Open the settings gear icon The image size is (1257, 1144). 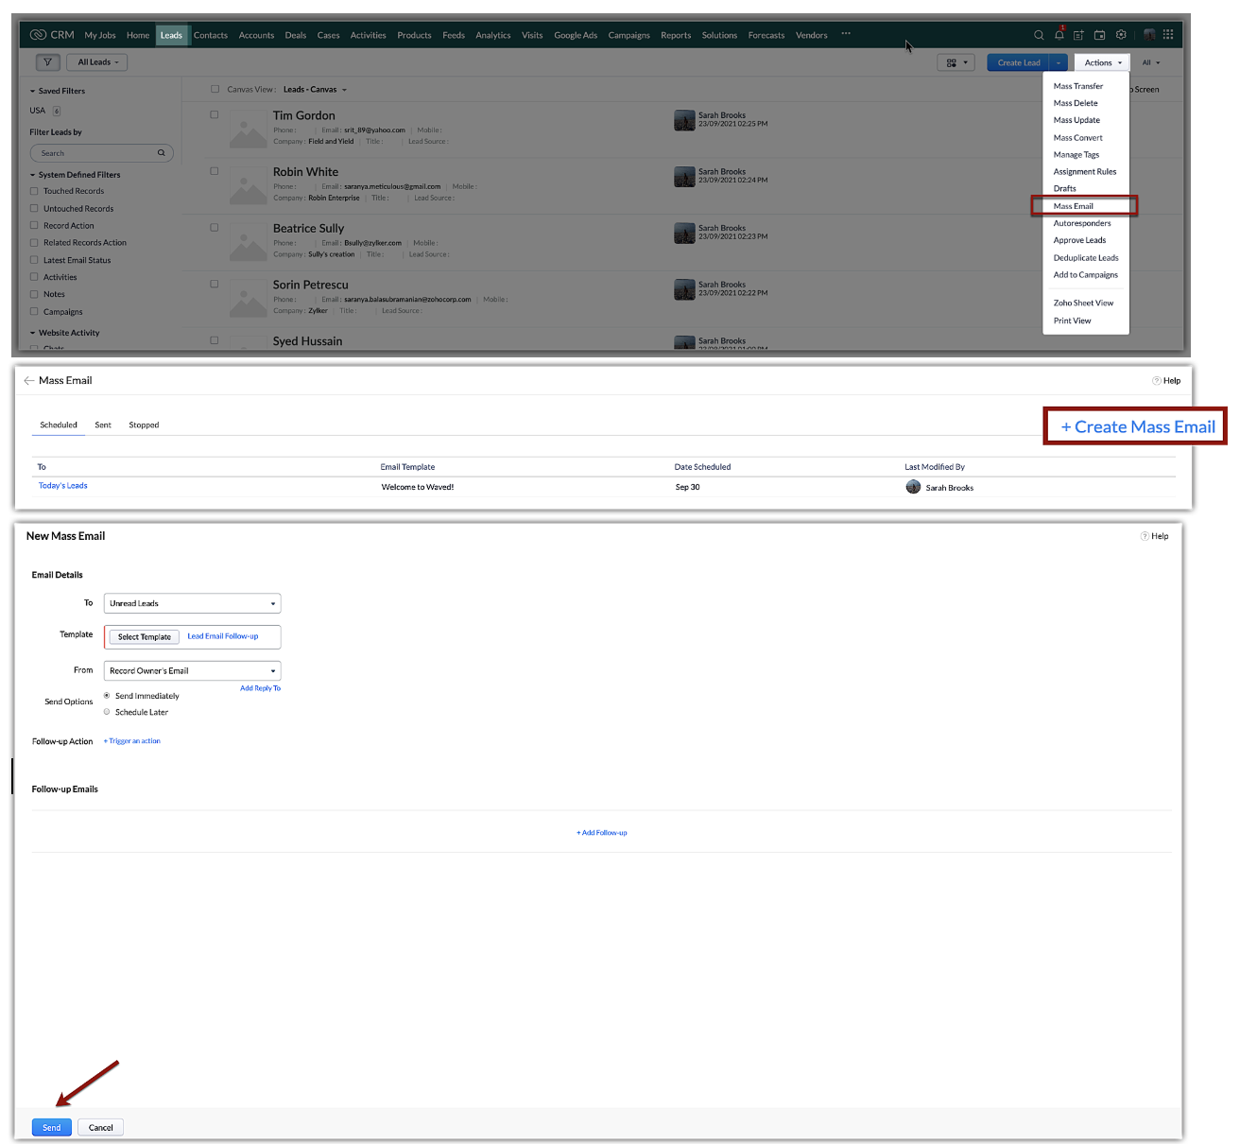click(1121, 35)
